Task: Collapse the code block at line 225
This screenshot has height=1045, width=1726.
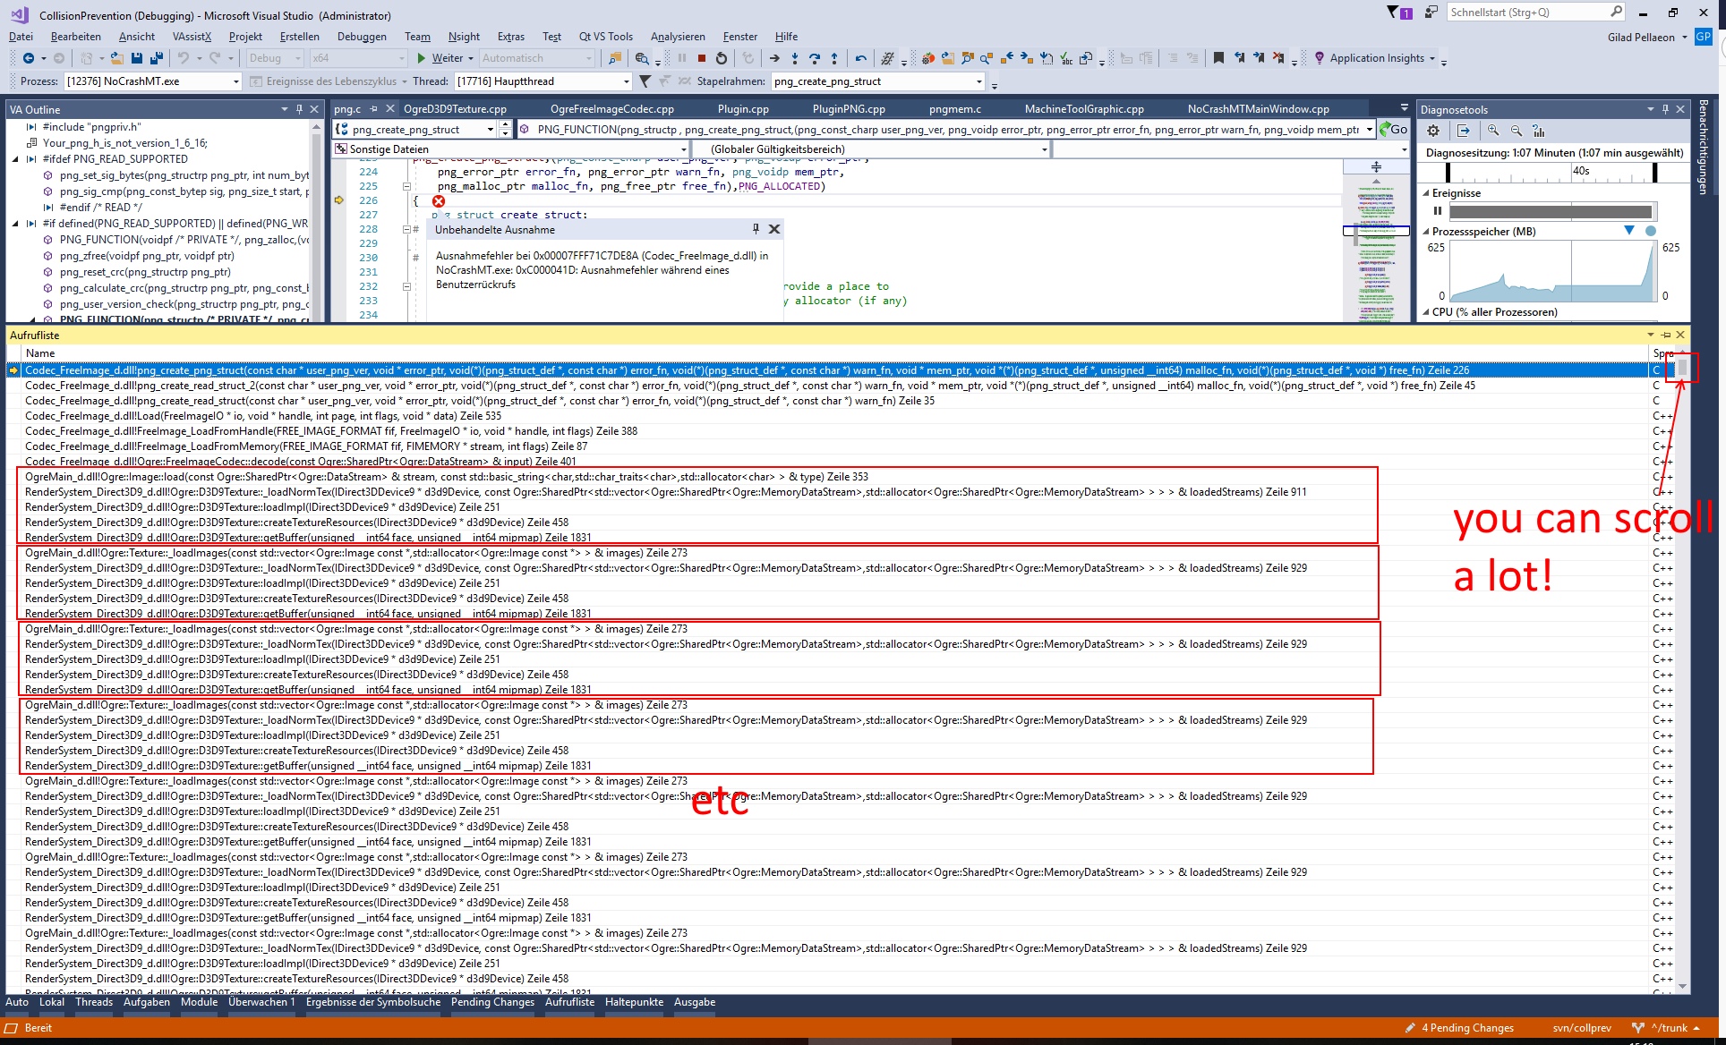Action: pos(406,186)
